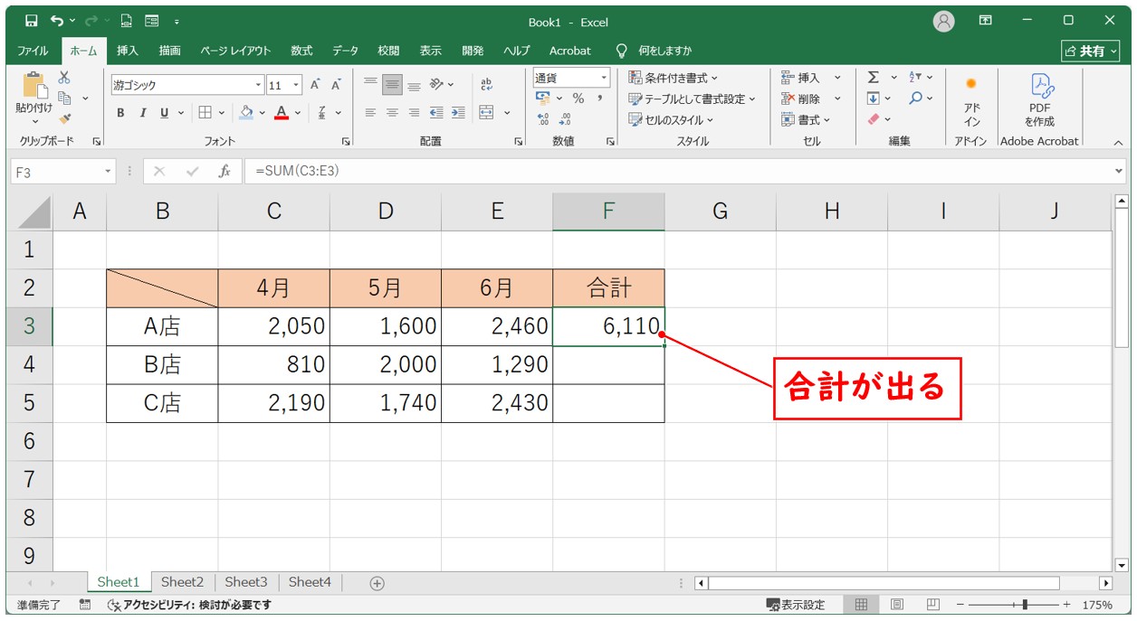The image size is (1137, 621).
Task: Click the Cut scissors icon
Action: (x=64, y=79)
